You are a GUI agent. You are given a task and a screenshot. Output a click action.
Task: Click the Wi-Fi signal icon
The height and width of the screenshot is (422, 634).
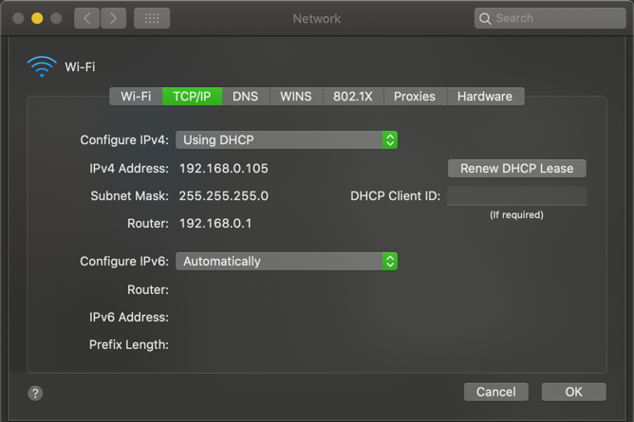click(42, 66)
